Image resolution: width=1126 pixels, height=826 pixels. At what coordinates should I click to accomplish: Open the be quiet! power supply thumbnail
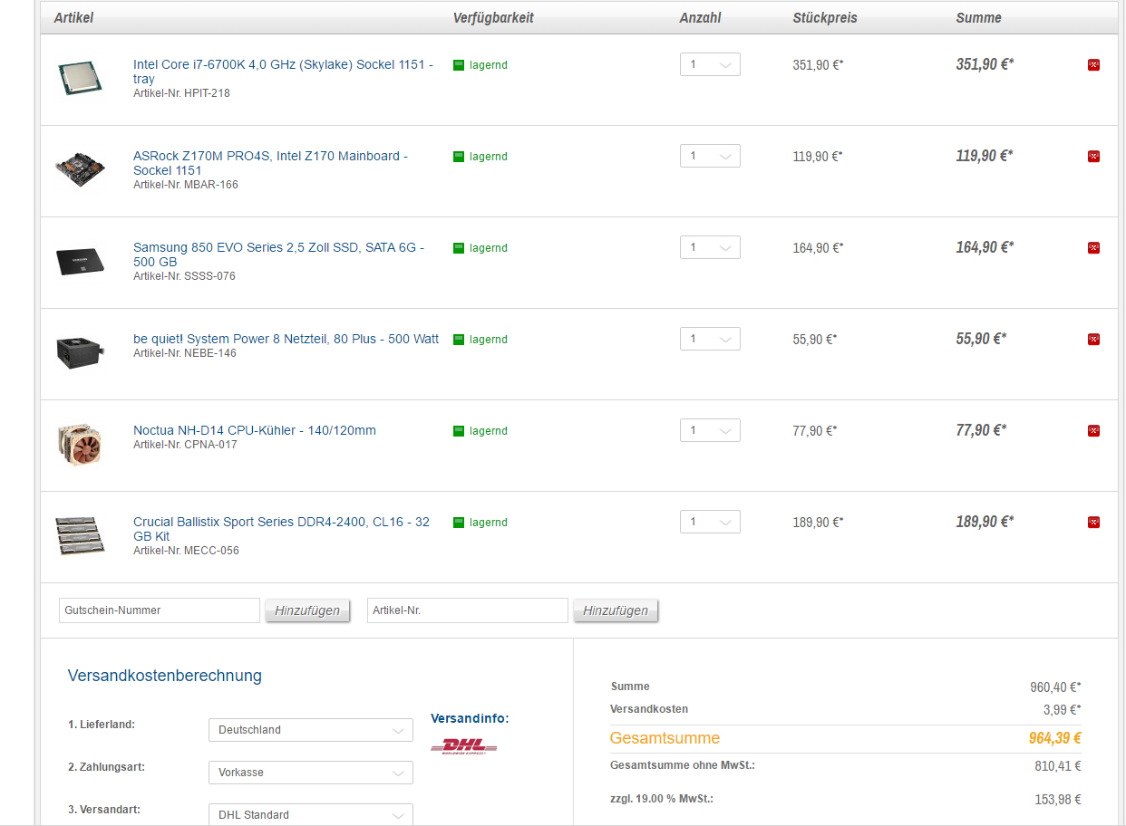(x=81, y=351)
